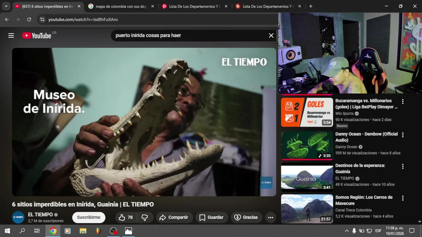Screen dimensions: 422x237
Task: Open the Guainía video thumbnail
Action: [307, 177]
